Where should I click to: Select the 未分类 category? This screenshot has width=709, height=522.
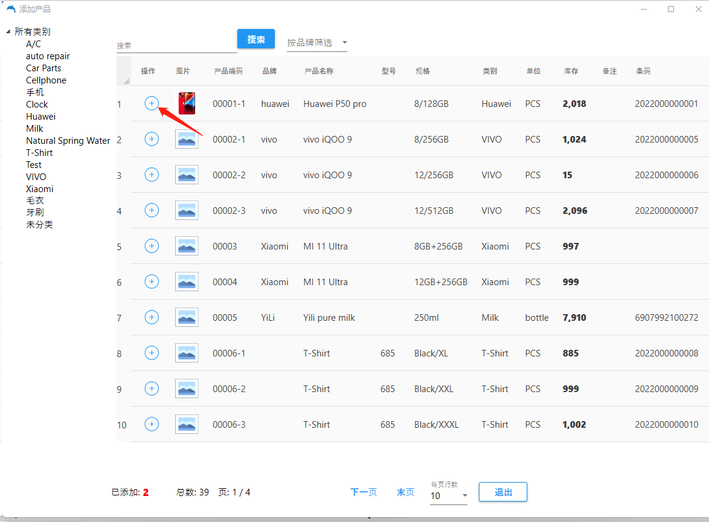(39, 224)
